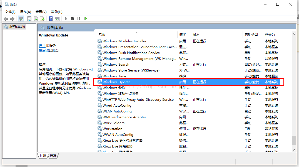This screenshot has height=167, width=299.
Task: Open the 查看(V) menu
Action: pyautogui.click(x=41, y=12)
